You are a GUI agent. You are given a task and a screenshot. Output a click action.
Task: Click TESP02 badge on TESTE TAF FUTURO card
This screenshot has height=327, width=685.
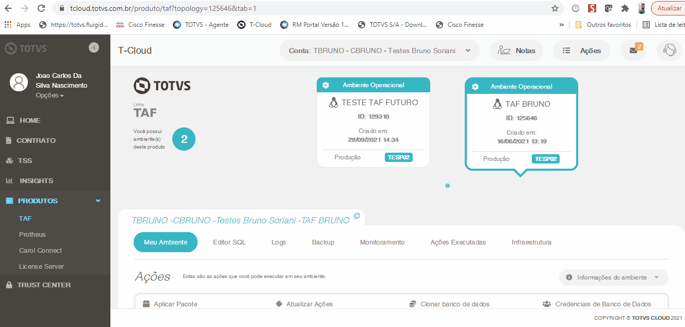tap(399, 157)
